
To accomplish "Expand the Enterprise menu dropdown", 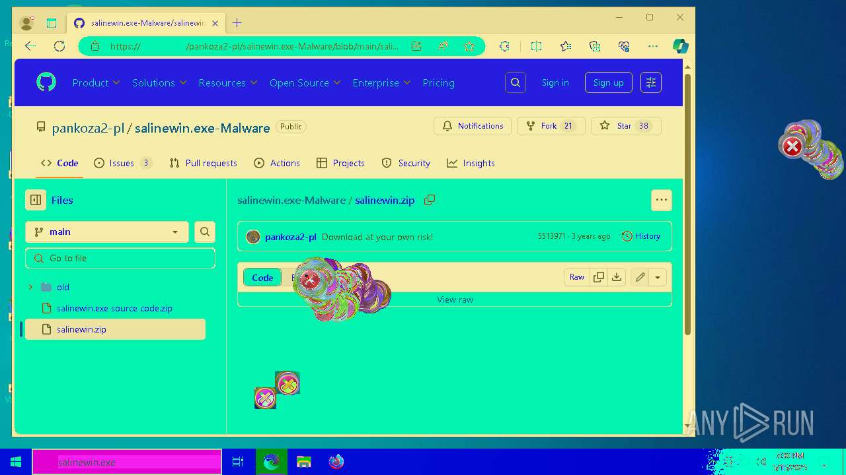I will [x=381, y=82].
